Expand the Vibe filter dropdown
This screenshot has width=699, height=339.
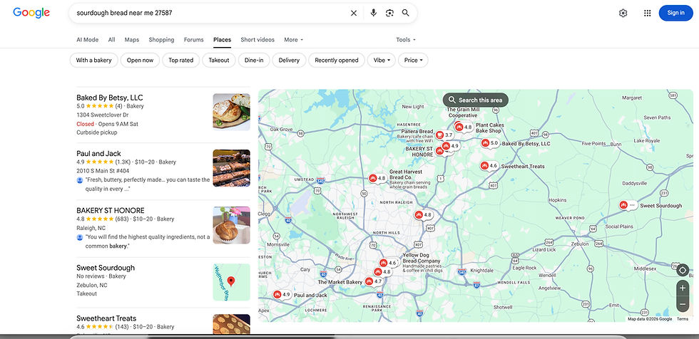pos(382,60)
